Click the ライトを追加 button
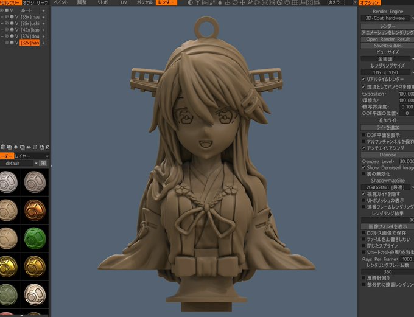 [x=387, y=127]
